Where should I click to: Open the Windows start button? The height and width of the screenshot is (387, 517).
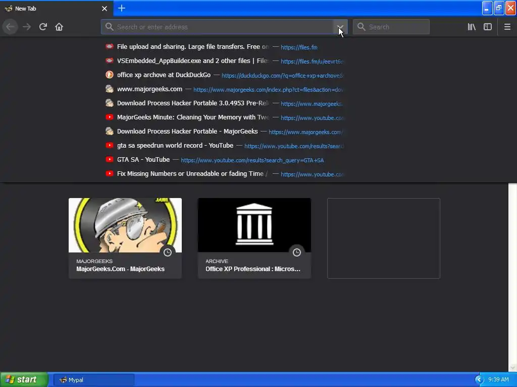[24, 379]
